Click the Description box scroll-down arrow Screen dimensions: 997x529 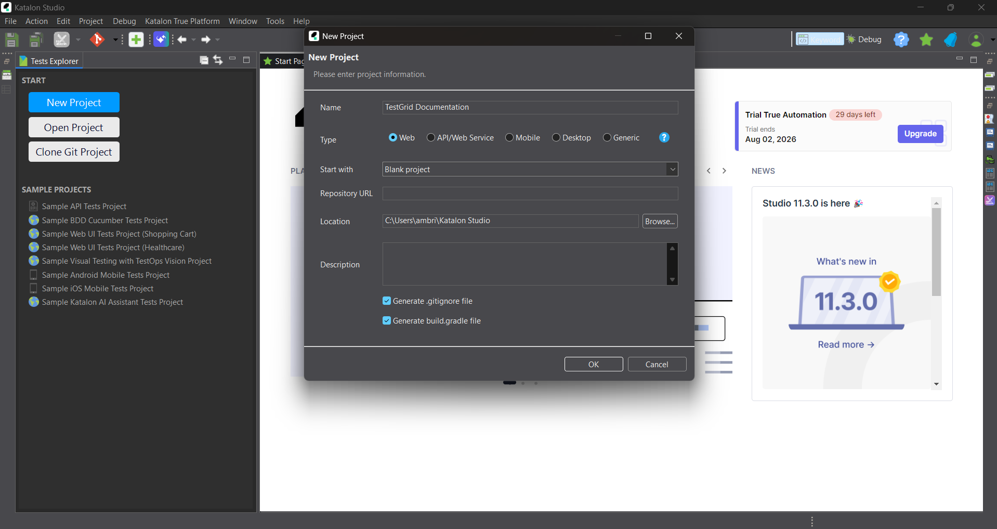pyautogui.click(x=672, y=280)
